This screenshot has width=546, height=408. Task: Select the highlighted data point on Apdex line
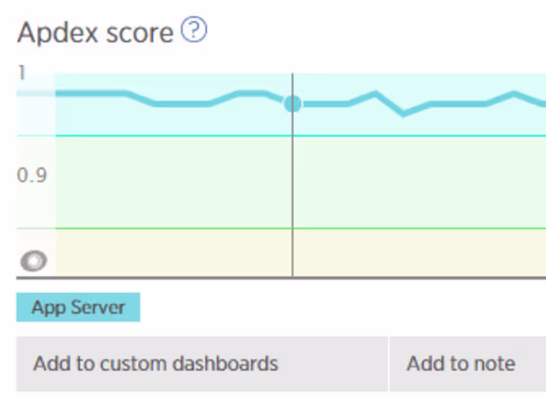tap(293, 104)
